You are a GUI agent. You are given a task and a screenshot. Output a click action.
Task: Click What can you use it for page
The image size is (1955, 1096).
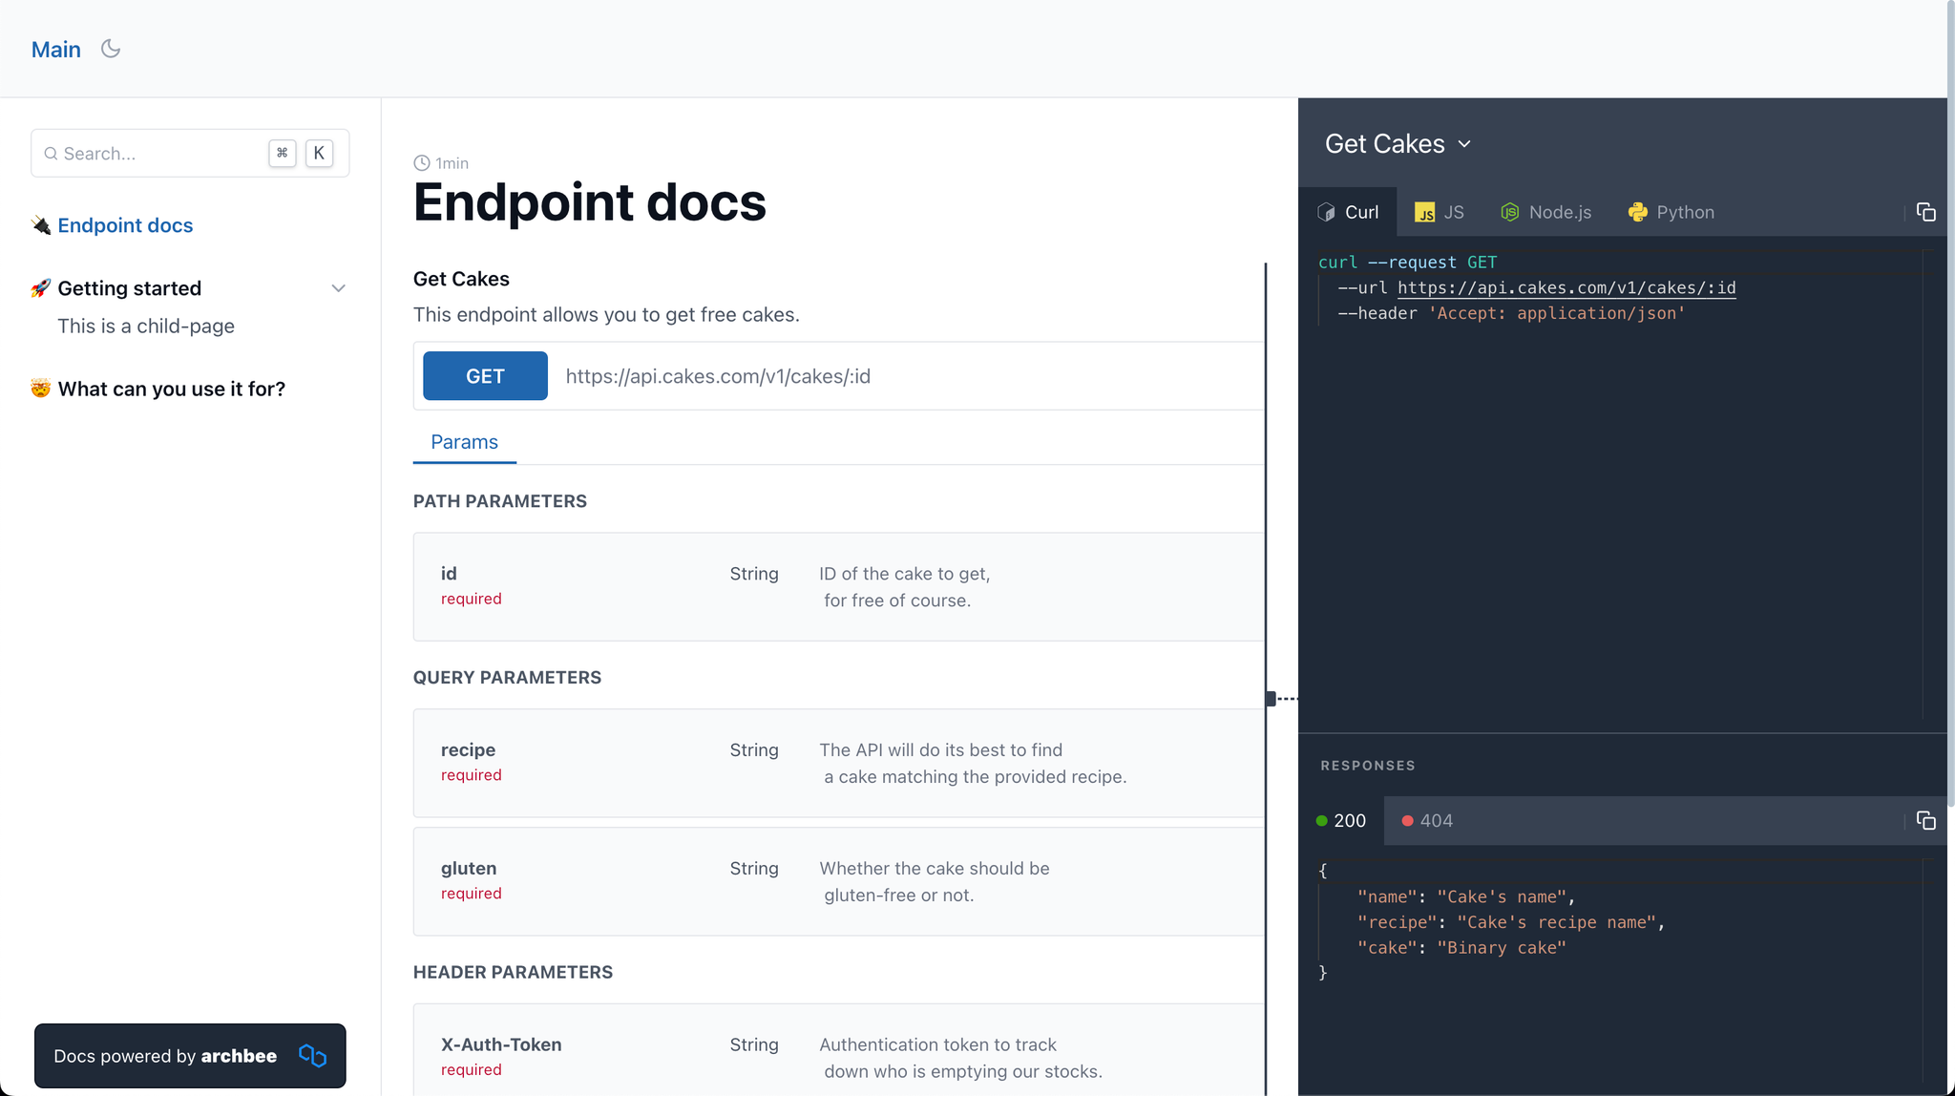click(x=172, y=389)
